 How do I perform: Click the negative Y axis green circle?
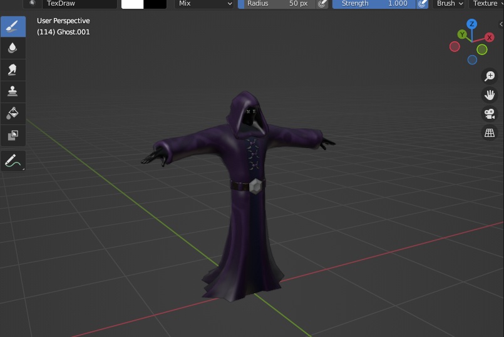[482, 50]
